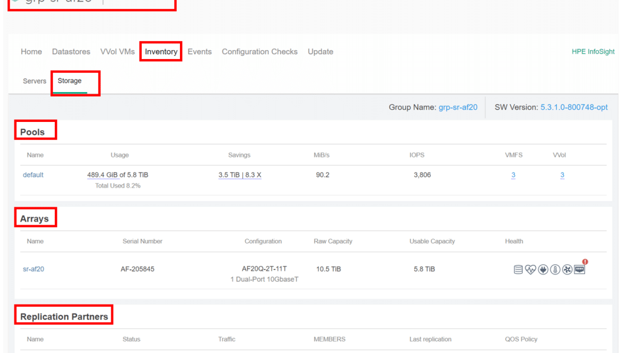This screenshot has height=353, width=623.
Task: Click the Savings column header
Action: tap(239, 155)
